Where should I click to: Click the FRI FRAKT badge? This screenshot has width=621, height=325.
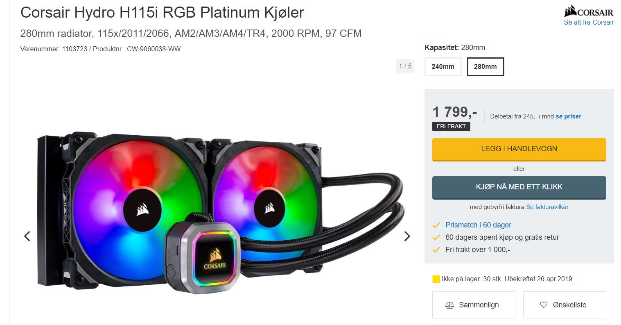pos(451,126)
